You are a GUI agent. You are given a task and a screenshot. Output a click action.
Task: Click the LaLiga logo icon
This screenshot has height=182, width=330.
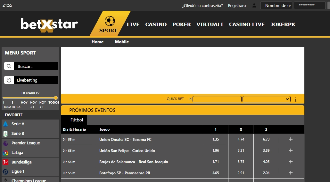[x=5, y=153]
